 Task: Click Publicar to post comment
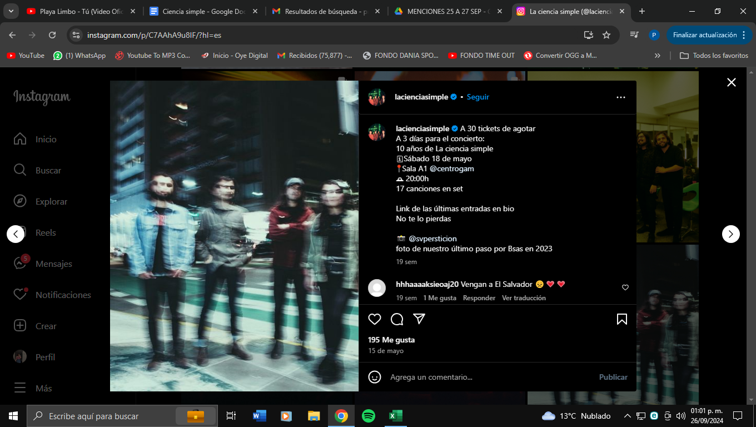[x=613, y=377]
